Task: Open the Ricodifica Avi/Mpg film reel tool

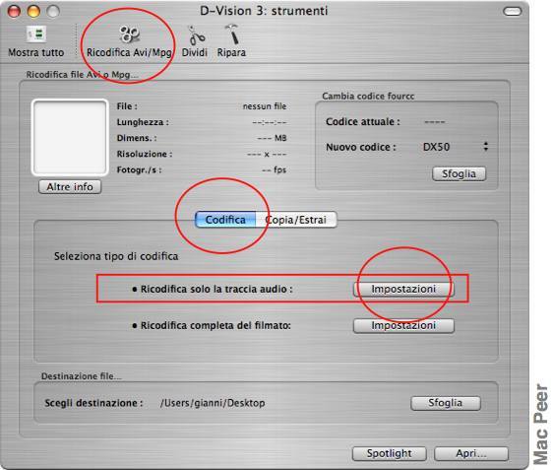Action: click(129, 41)
